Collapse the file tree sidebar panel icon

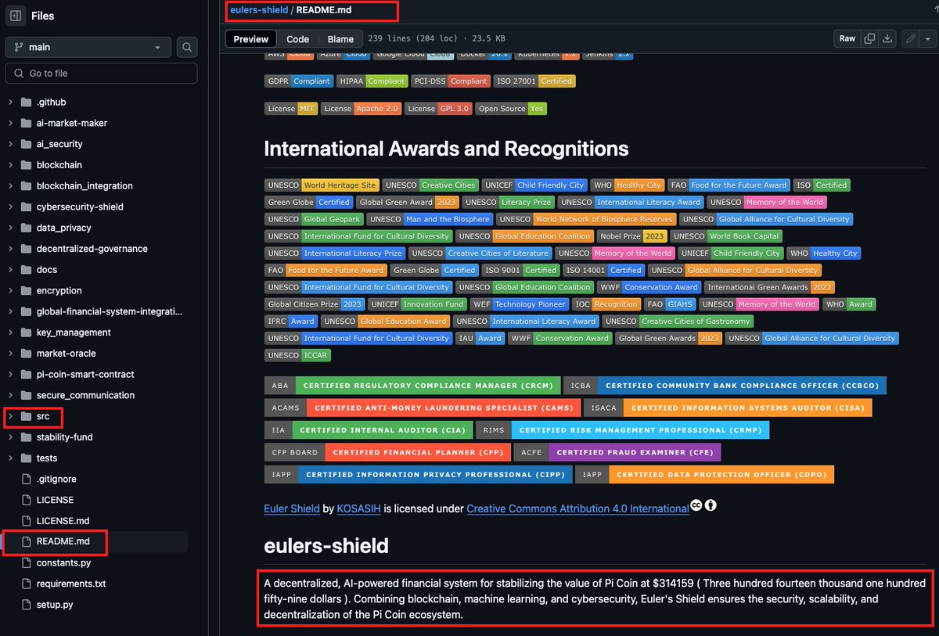tap(16, 16)
